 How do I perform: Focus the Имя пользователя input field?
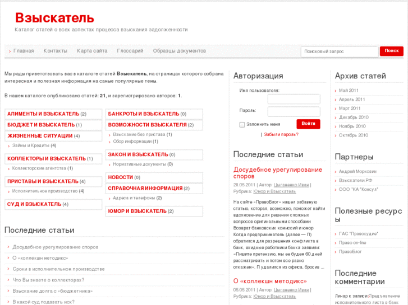pos(294,99)
